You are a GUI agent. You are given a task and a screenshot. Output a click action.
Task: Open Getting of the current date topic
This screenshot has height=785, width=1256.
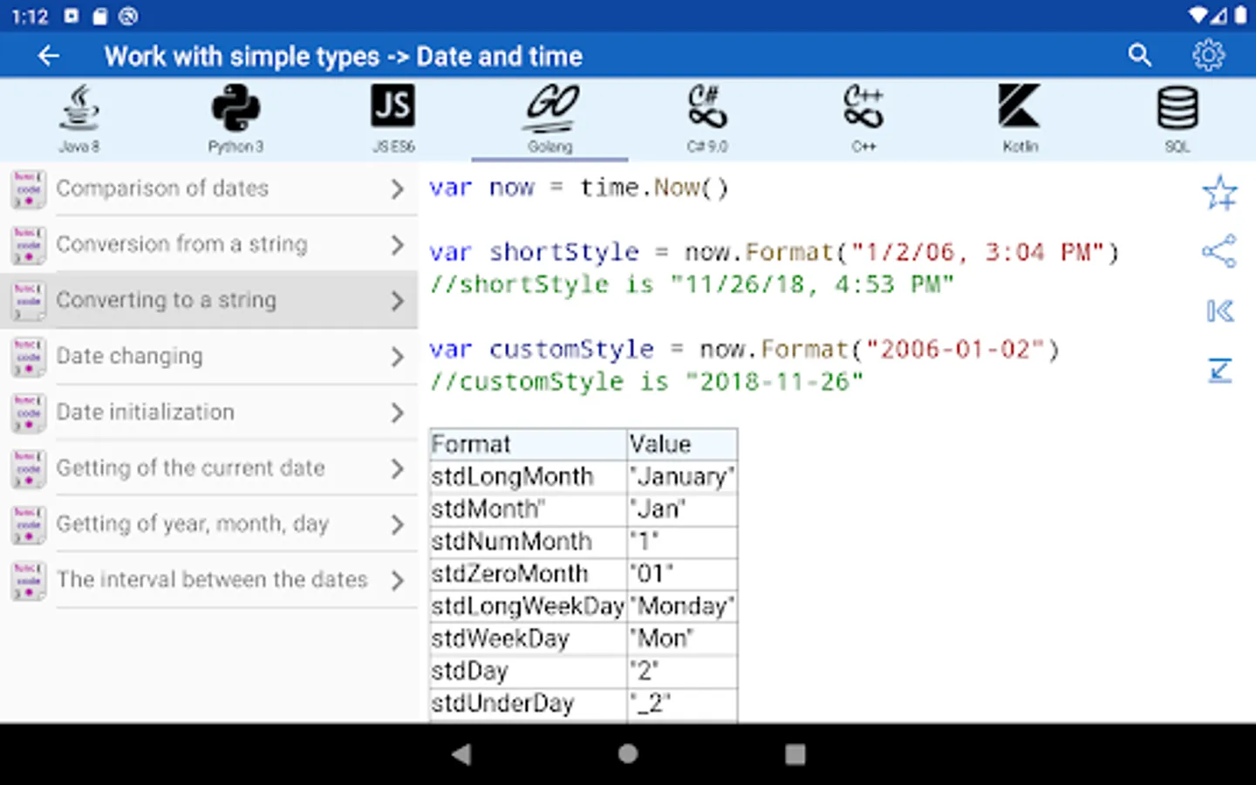[x=190, y=468]
